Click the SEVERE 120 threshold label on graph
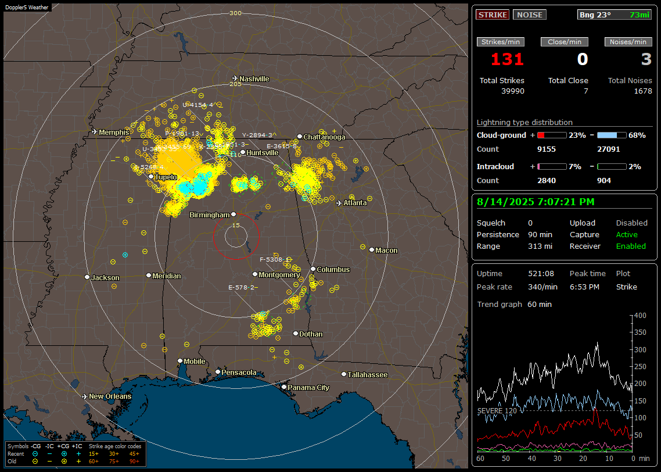Viewport: 661px width, 472px height. pyautogui.click(x=497, y=411)
